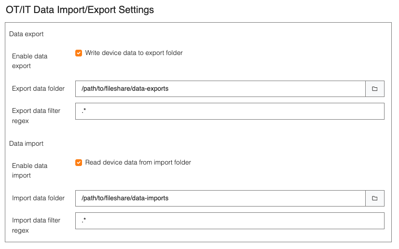Click the 'Import data folder' label
399x249 pixels.
38,198
